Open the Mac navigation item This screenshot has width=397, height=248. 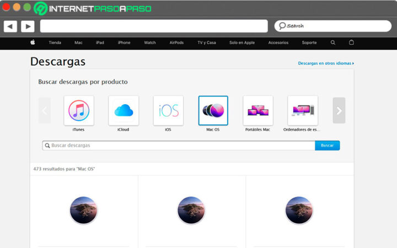tap(78, 42)
